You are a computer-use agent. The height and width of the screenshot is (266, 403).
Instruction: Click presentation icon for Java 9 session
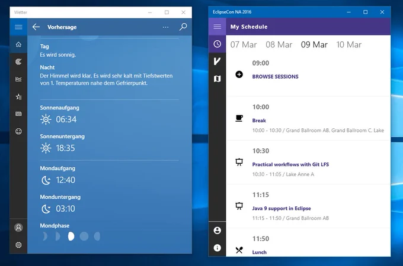point(239,206)
